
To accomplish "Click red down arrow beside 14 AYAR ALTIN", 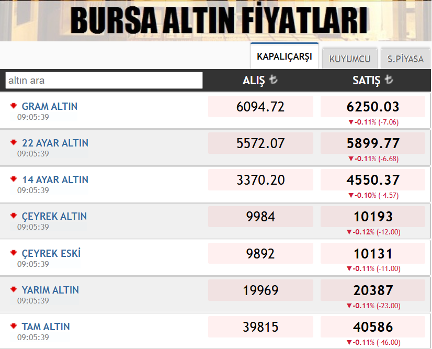I will pyautogui.click(x=14, y=179).
